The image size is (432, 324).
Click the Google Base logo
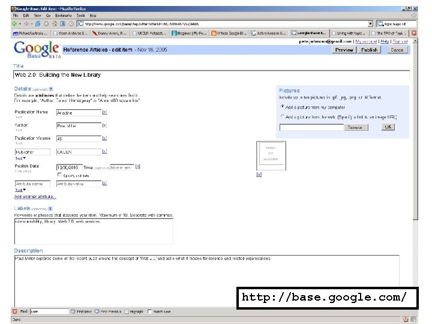click(37, 50)
